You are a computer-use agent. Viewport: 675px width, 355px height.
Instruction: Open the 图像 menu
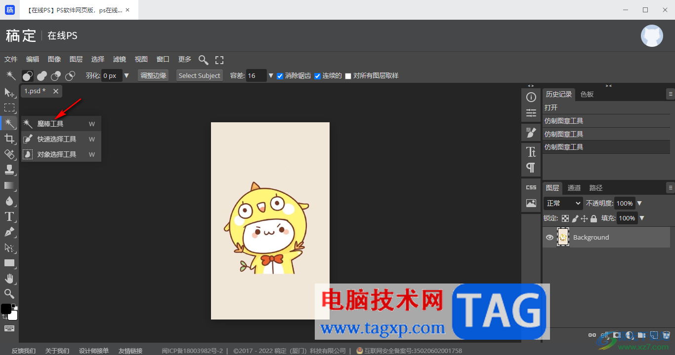point(54,59)
